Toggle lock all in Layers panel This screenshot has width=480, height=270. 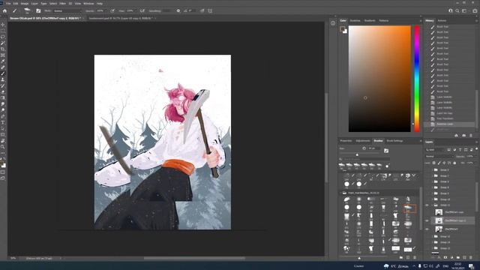pyautogui.click(x=454, y=163)
